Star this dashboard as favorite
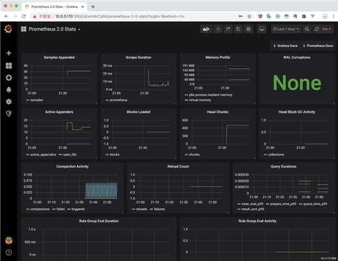This screenshot has height=261, width=338. (x=218, y=29)
